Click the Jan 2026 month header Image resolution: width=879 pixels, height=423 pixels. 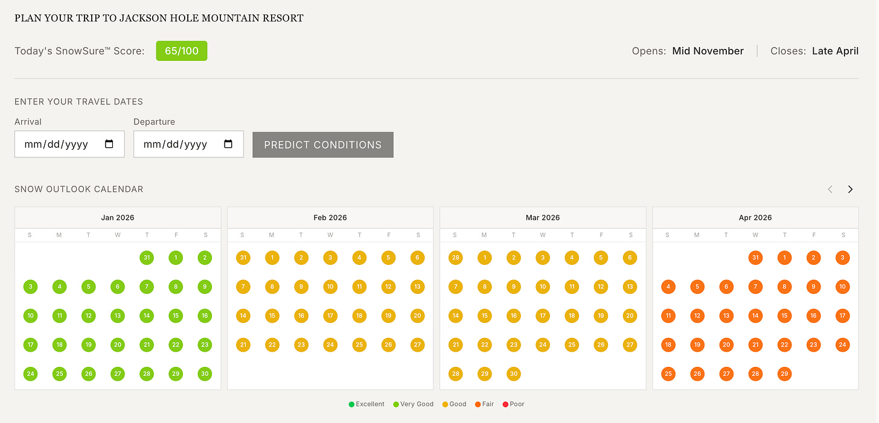point(118,218)
